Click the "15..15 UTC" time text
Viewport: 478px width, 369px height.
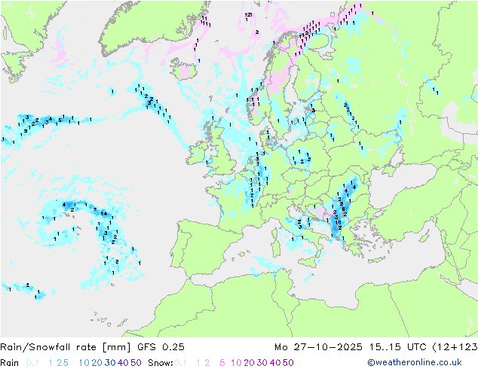pos(397,347)
